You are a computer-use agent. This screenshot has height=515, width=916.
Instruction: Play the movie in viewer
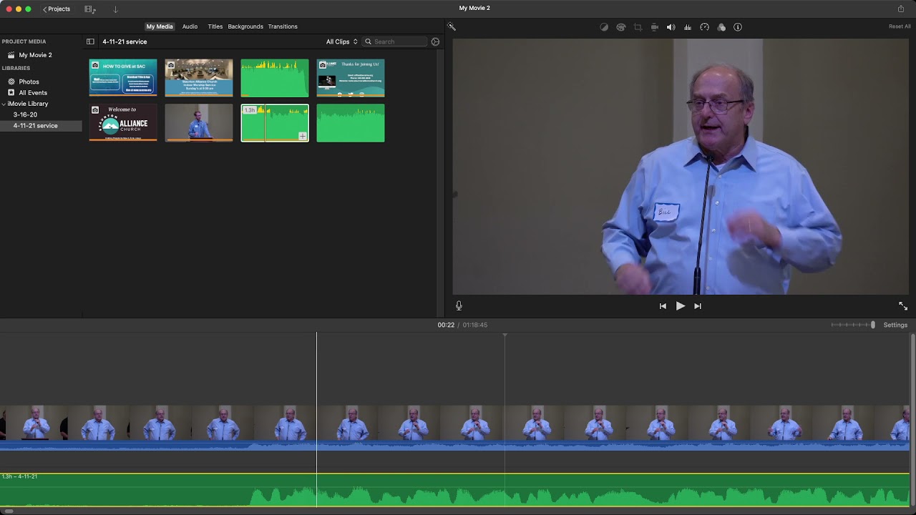pos(680,306)
